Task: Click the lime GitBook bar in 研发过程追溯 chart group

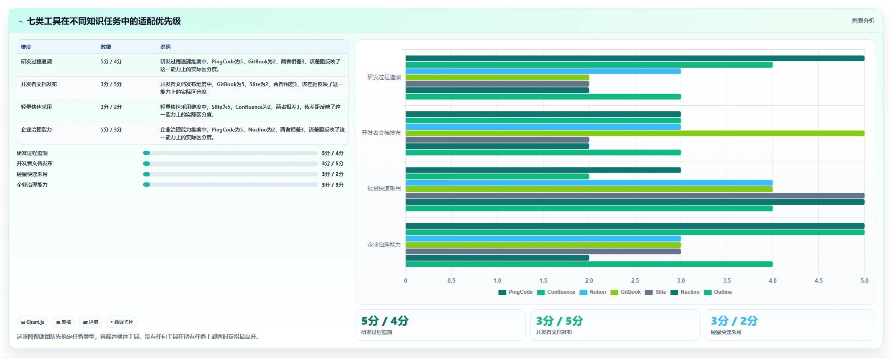Action: 497,78
